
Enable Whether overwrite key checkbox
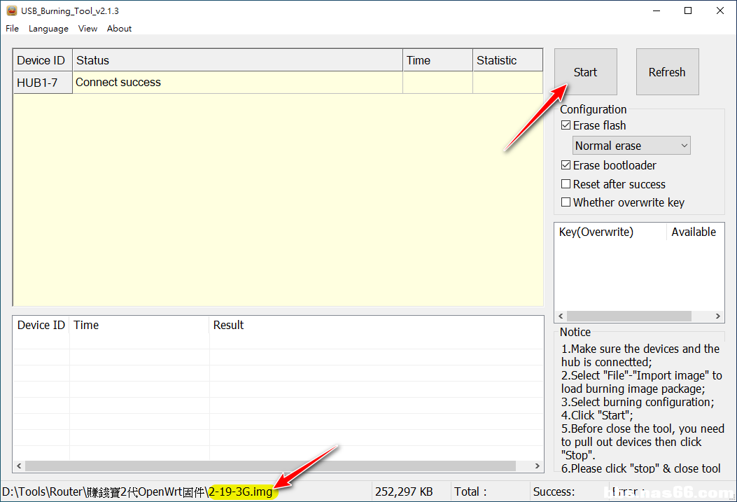click(566, 203)
